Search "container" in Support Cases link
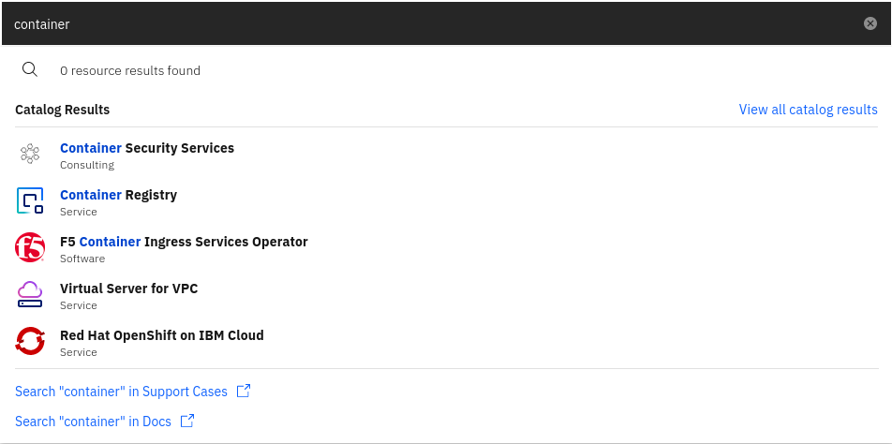Image resolution: width=892 pixels, height=444 pixels. click(x=121, y=391)
